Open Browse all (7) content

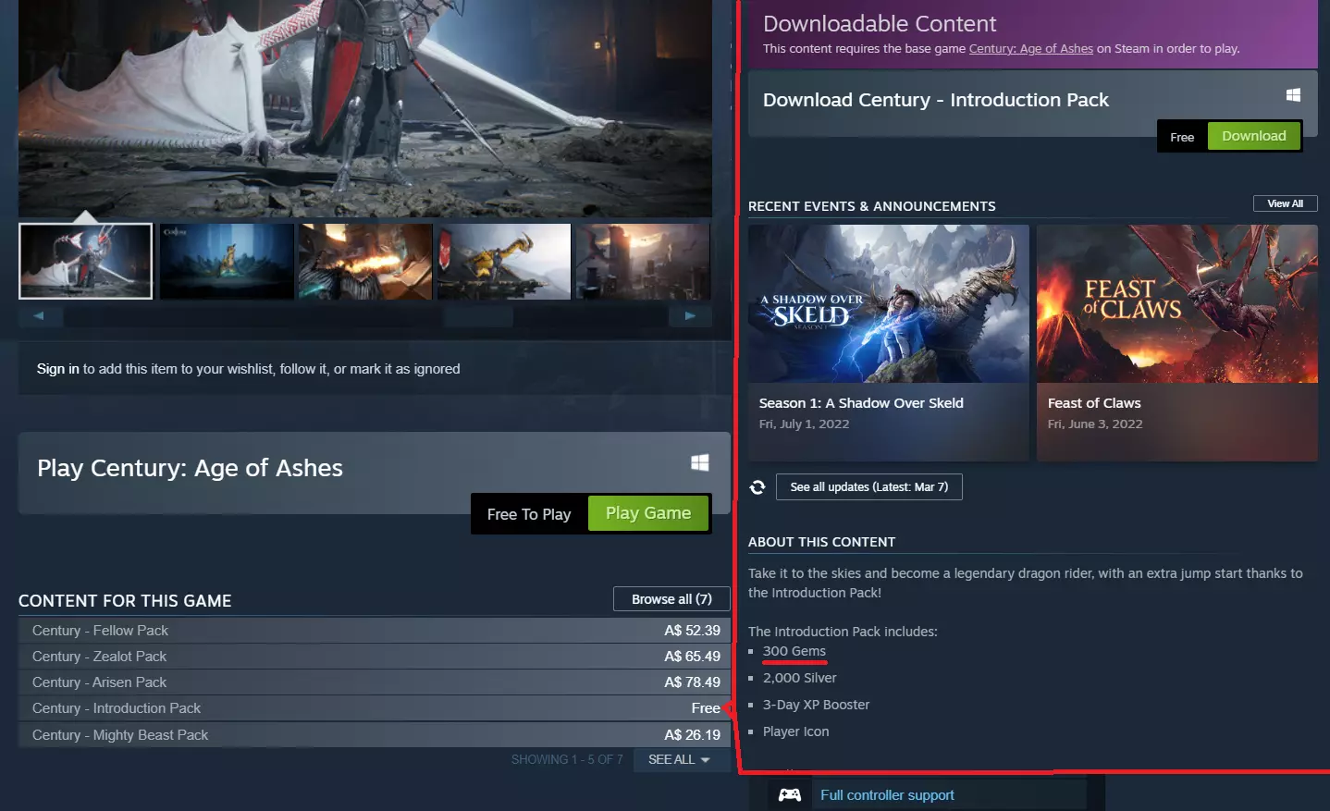click(x=671, y=599)
